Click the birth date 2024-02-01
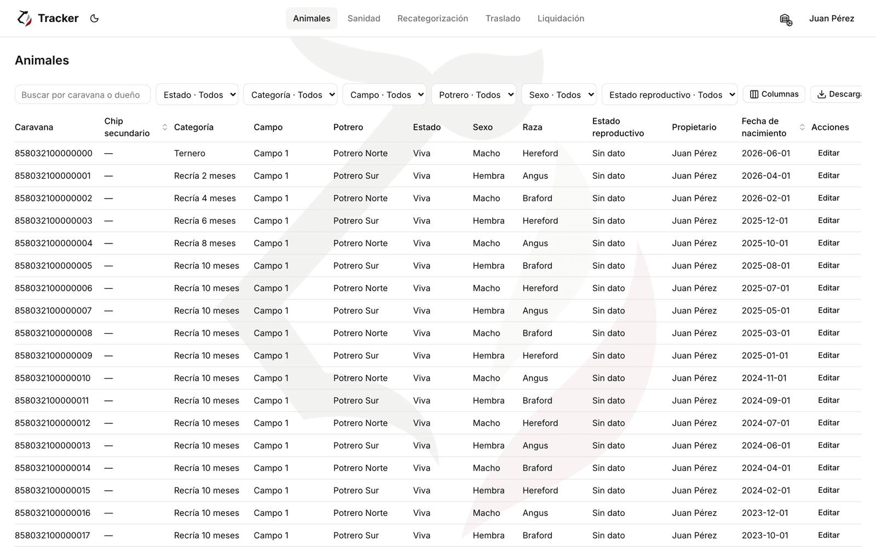This screenshot has width=876, height=547. (766, 491)
